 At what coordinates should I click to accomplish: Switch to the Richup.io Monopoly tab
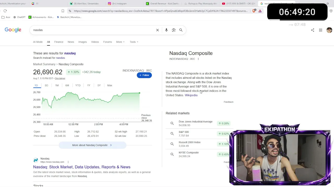coord(200,4)
